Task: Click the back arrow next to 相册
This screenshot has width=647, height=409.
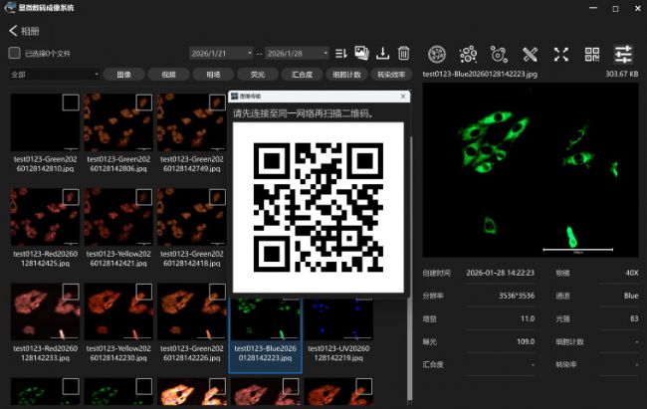Action: 13,31
